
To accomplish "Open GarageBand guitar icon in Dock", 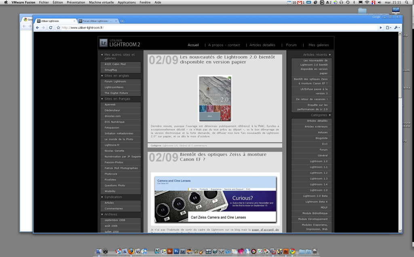I will coord(202,251).
